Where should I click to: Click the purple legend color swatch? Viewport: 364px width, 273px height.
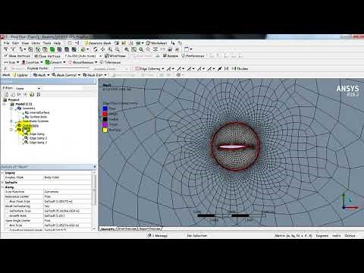[105, 124]
